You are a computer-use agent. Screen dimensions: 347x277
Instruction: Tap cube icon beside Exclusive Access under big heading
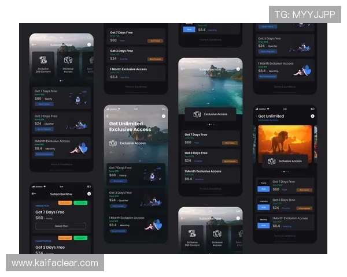click(x=113, y=143)
